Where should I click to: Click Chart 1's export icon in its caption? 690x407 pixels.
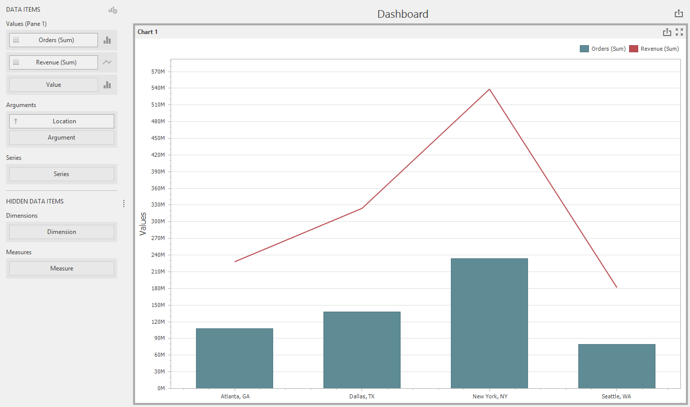coord(667,32)
